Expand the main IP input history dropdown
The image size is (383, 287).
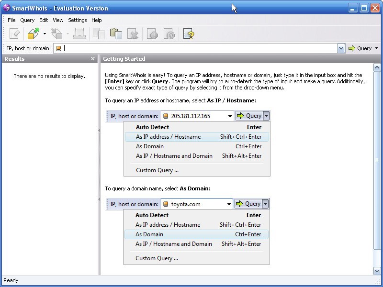pos(341,48)
